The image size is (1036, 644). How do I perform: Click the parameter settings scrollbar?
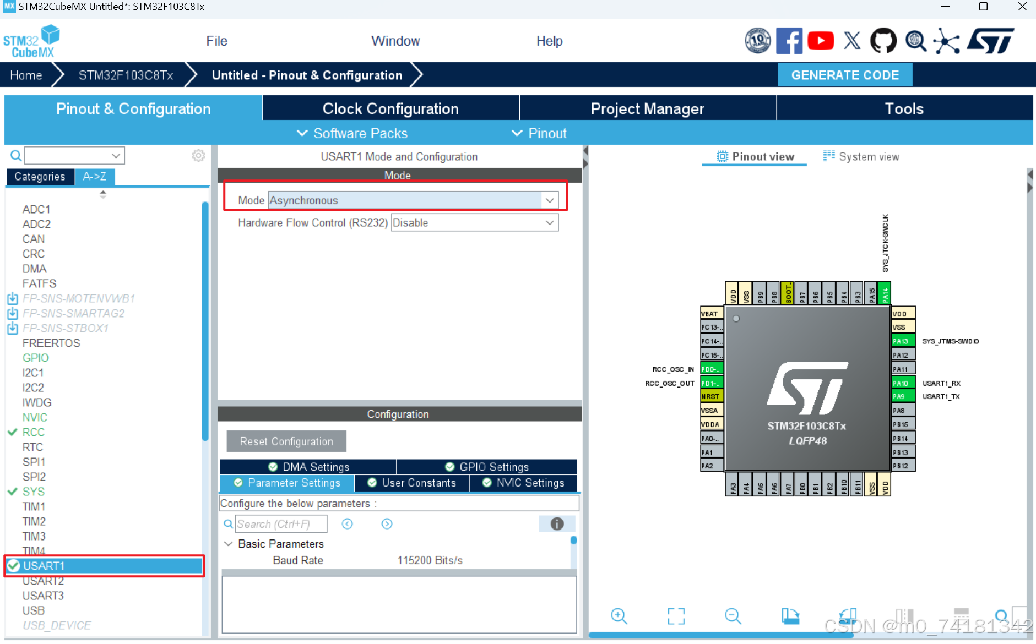click(x=573, y=541)
